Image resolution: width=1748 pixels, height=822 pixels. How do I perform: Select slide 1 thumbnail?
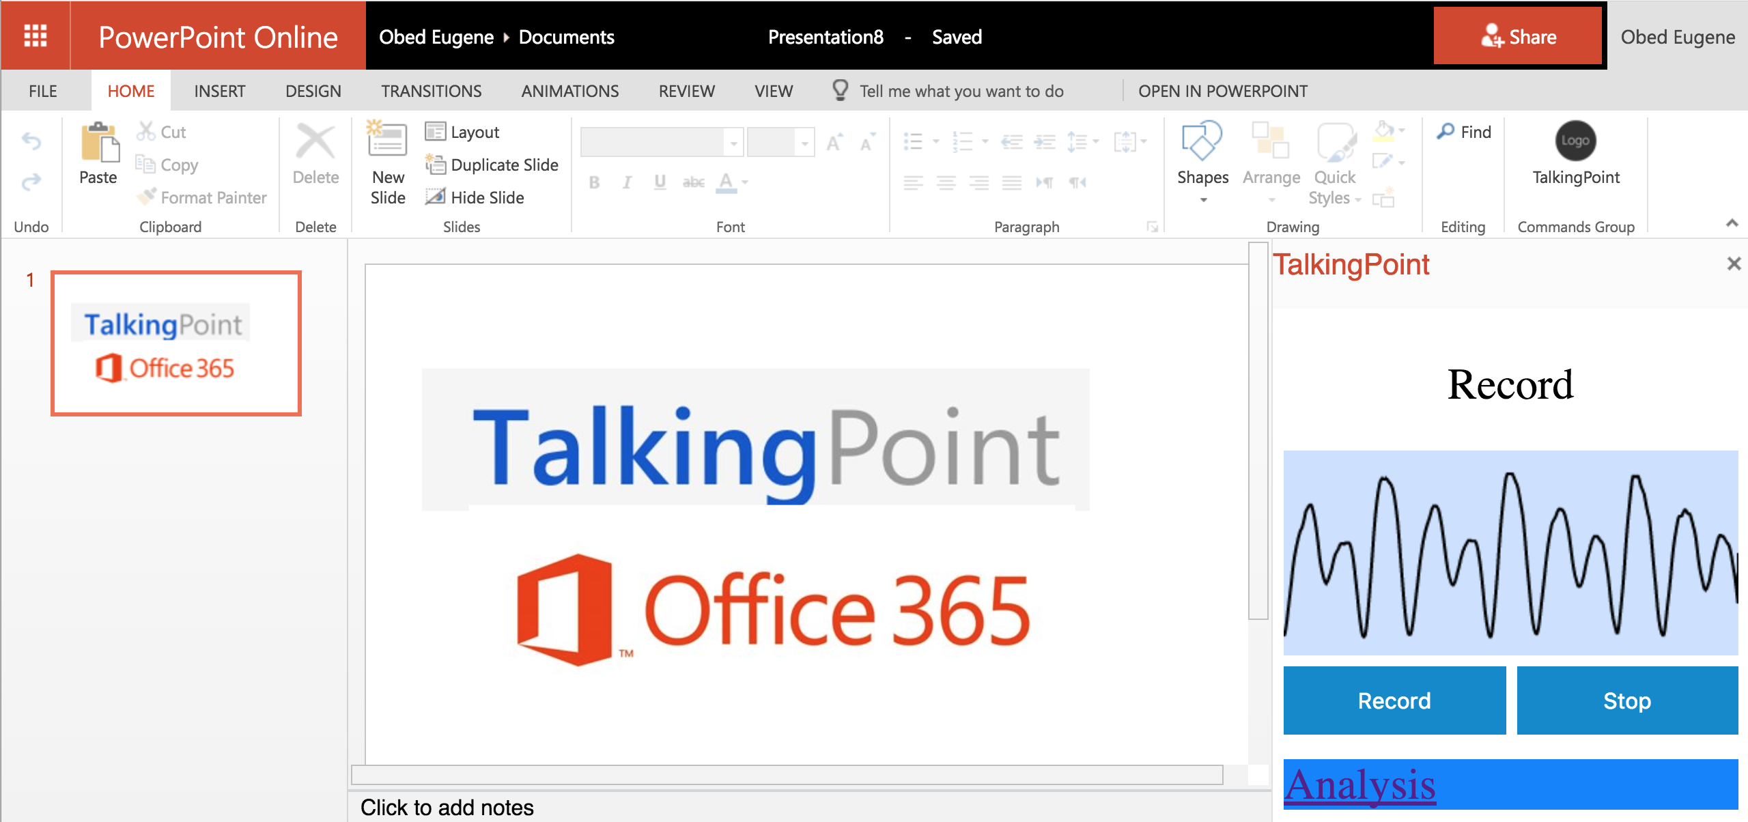pos(176,343)
